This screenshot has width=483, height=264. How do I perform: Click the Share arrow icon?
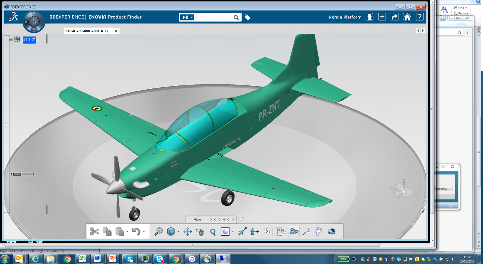pos(395,17)
